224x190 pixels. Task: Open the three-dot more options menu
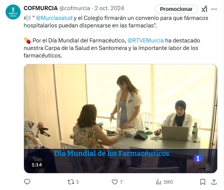click(214, 9)
